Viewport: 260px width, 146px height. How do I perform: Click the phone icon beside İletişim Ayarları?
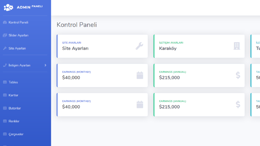point(5,65)
